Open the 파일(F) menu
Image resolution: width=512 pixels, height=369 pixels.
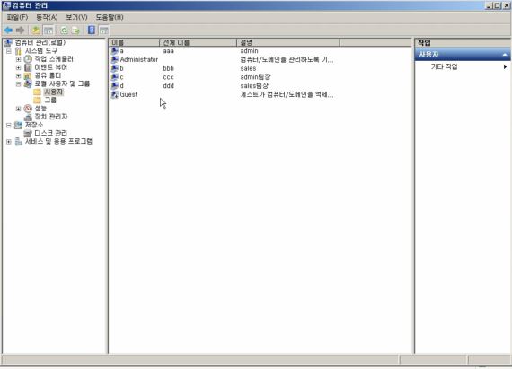(x=17, y=17)
